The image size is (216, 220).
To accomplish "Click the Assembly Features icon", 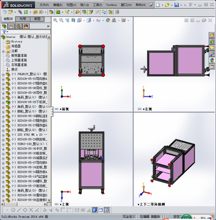I will 58,12.
